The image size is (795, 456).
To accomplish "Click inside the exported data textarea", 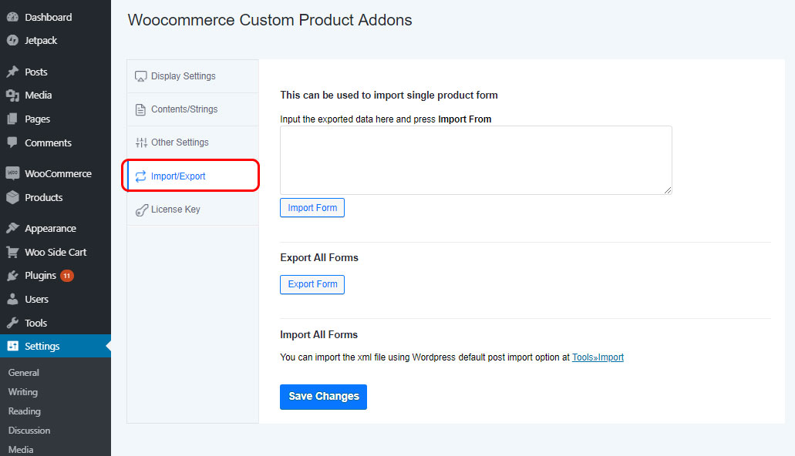I will coord(476,160).
